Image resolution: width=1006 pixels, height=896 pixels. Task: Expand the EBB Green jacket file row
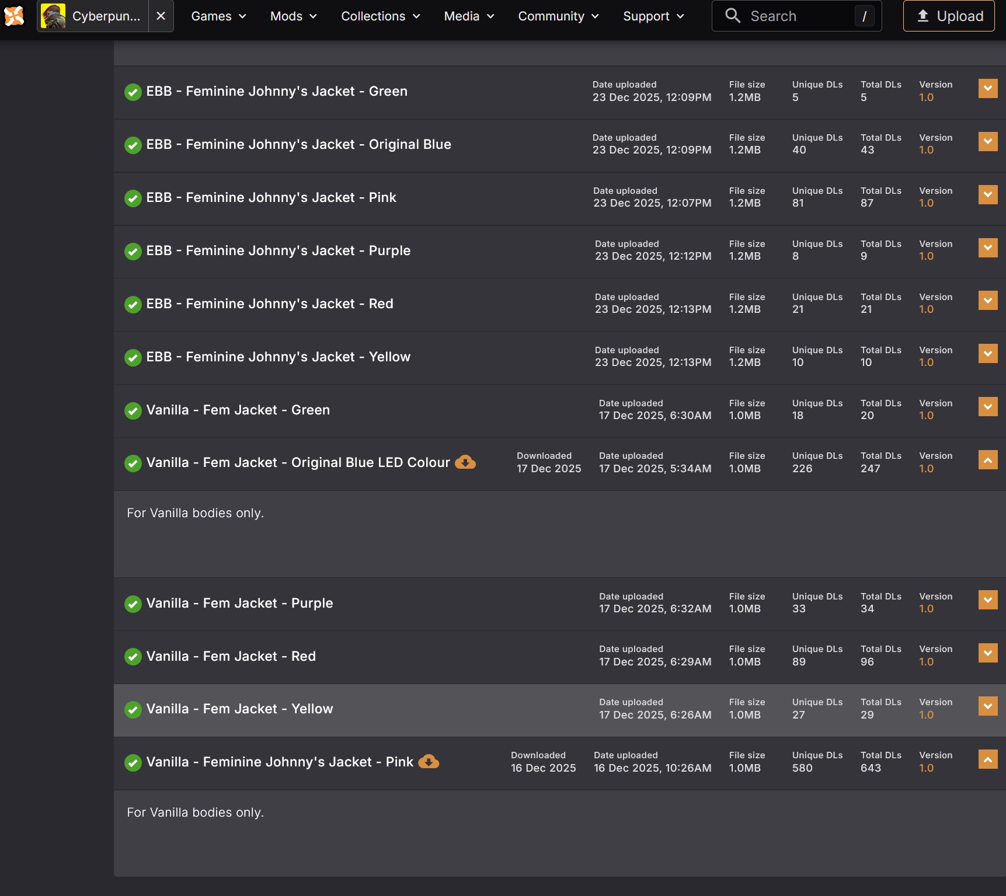point(988,89)
